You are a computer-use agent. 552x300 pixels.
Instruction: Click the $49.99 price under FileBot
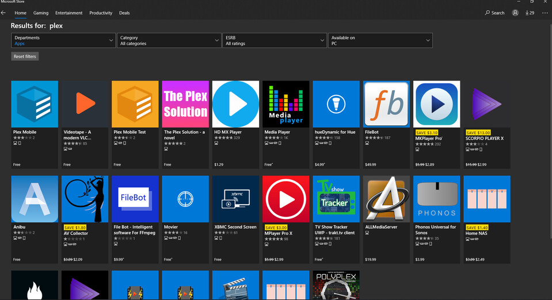[x=370, y=164]
